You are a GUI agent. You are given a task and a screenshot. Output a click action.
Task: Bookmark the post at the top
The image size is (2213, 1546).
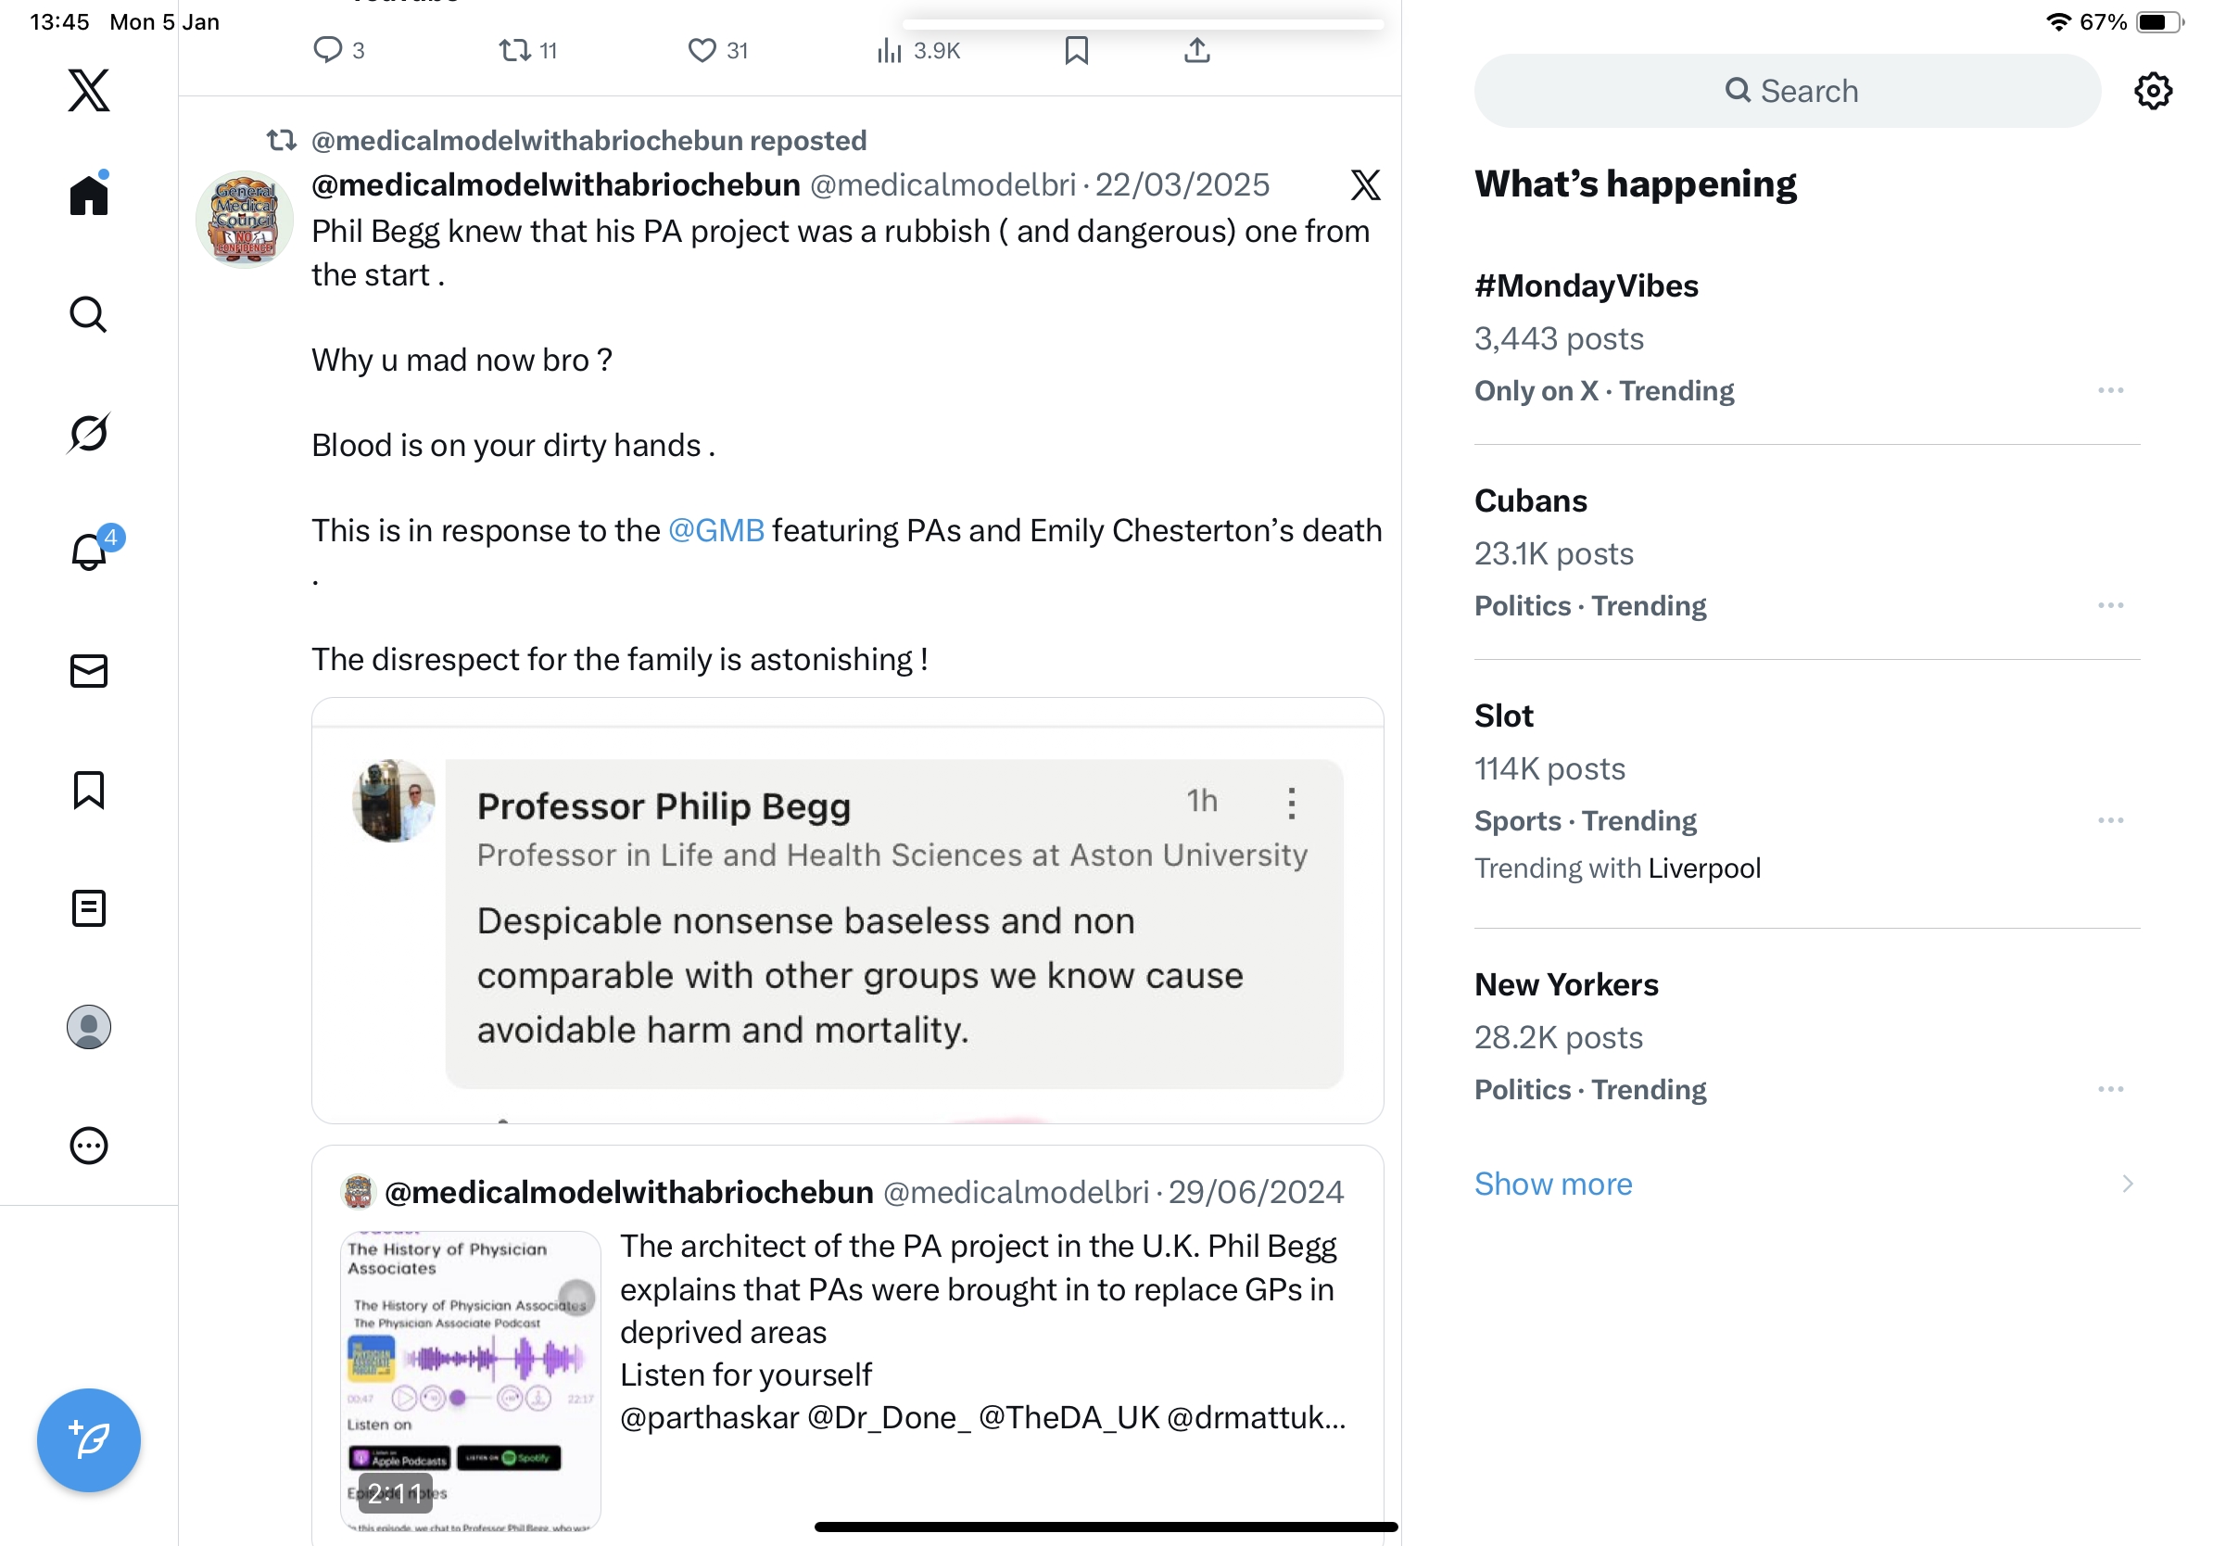click(1076, 50)
